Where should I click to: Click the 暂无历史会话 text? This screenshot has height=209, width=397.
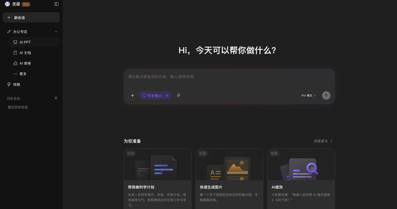[x=18, y=107]
